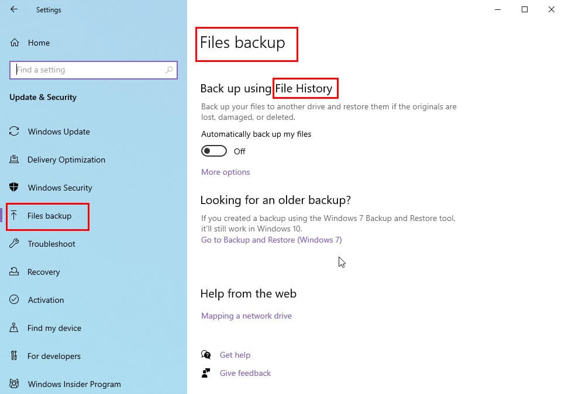Click the Windows Security shield icon
The image size is (565, 394).
click(x=14, y=187)
